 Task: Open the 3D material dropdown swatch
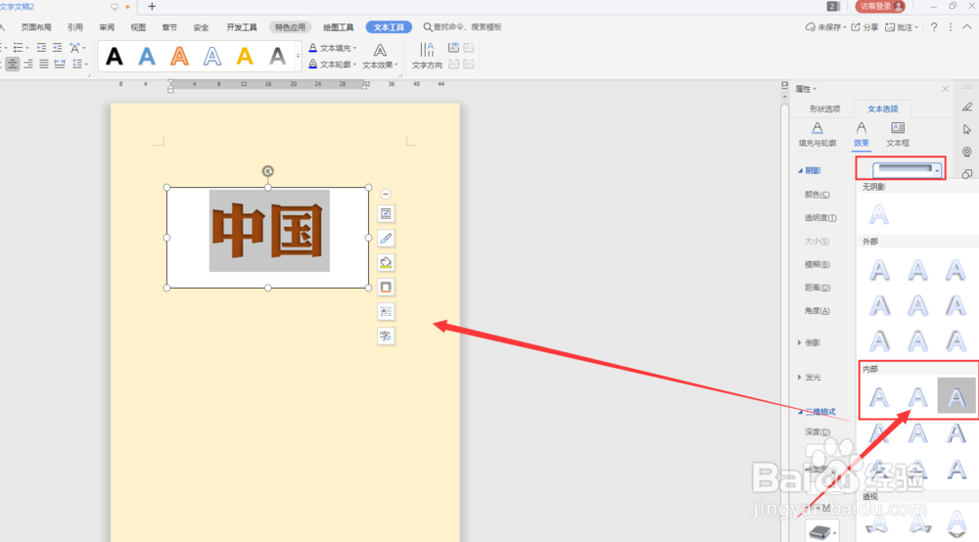point(821,532)
